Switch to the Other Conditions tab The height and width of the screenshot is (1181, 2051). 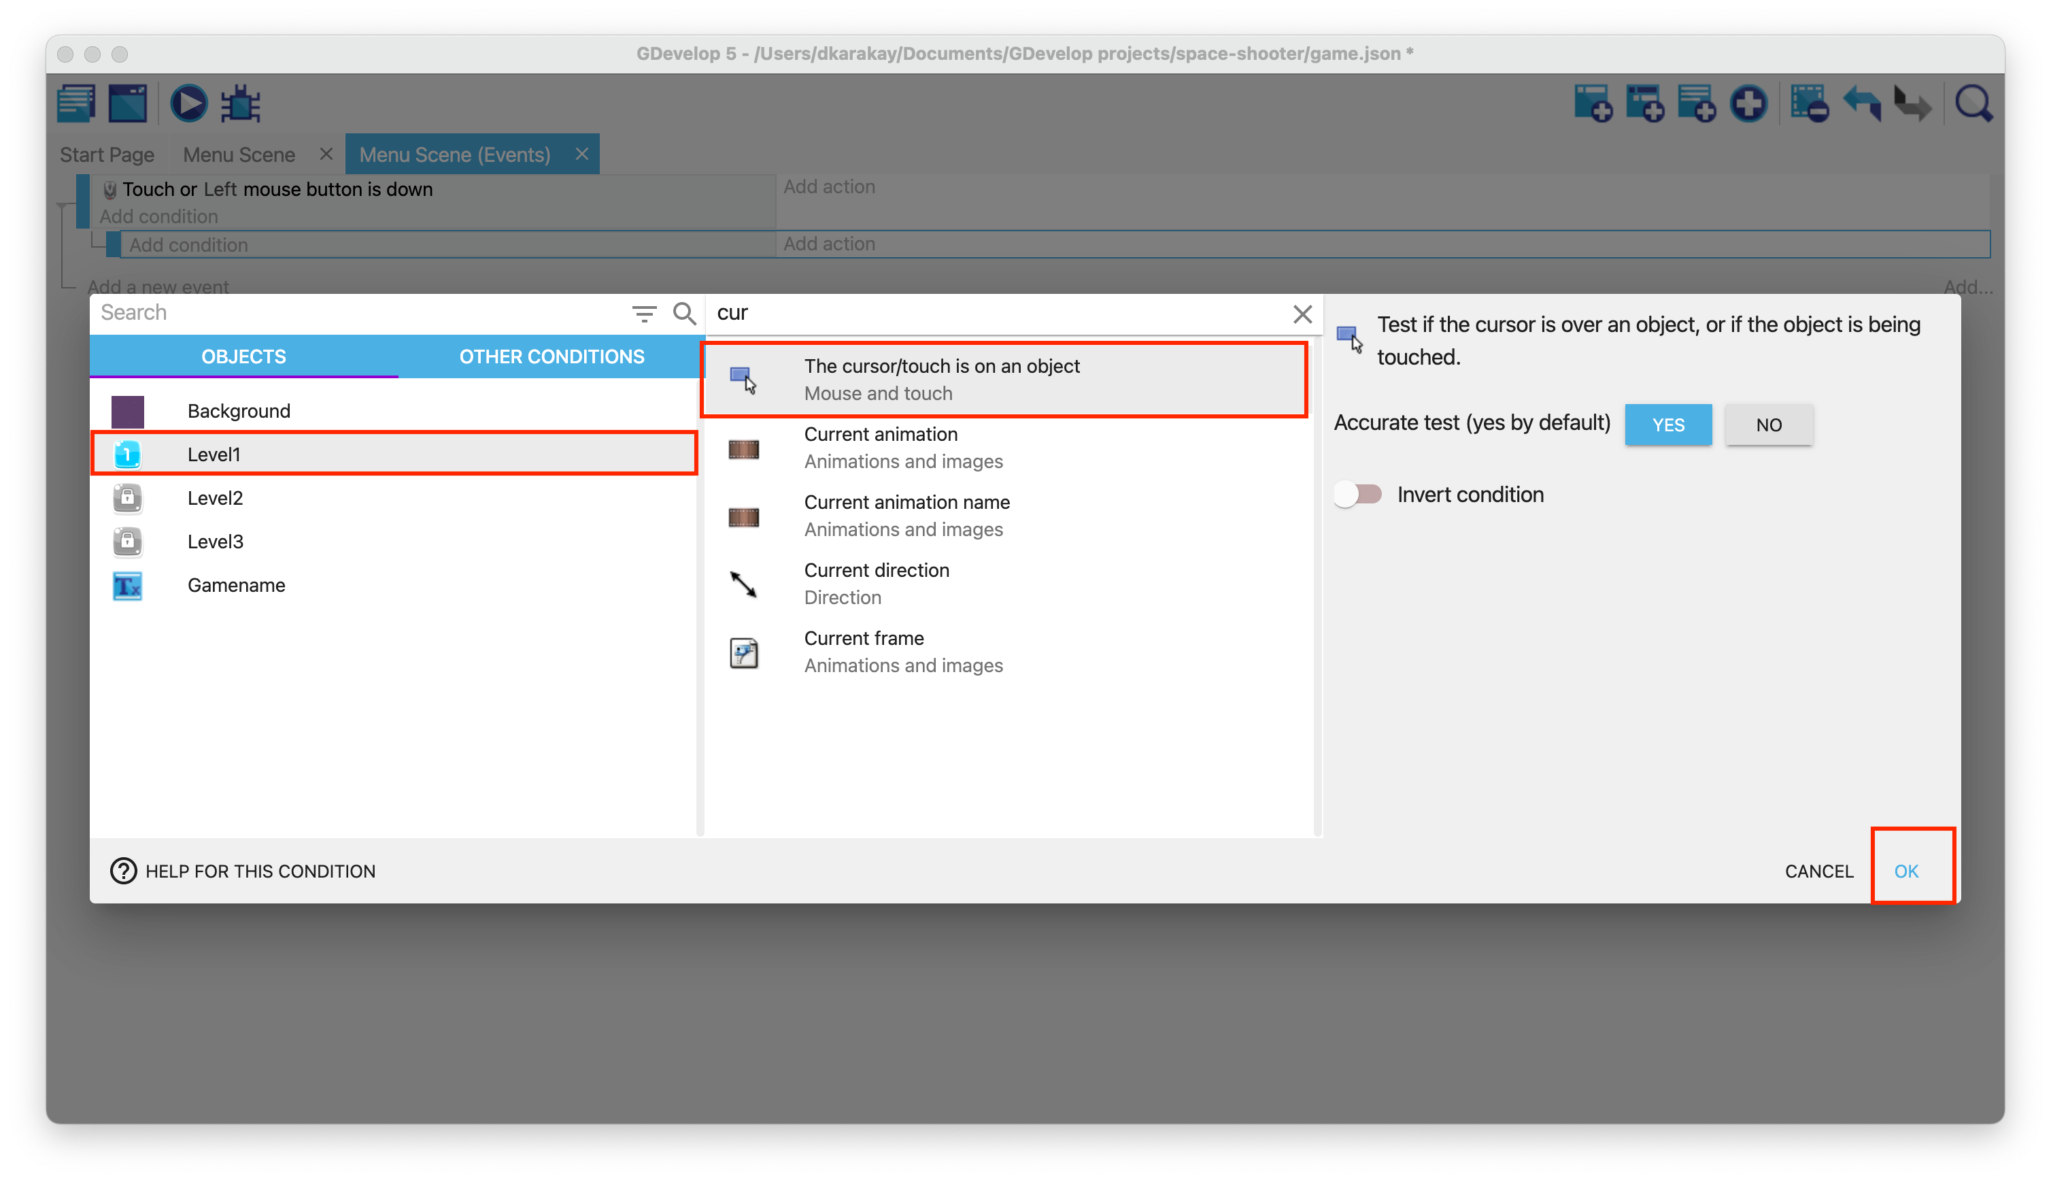coord(552,356)
